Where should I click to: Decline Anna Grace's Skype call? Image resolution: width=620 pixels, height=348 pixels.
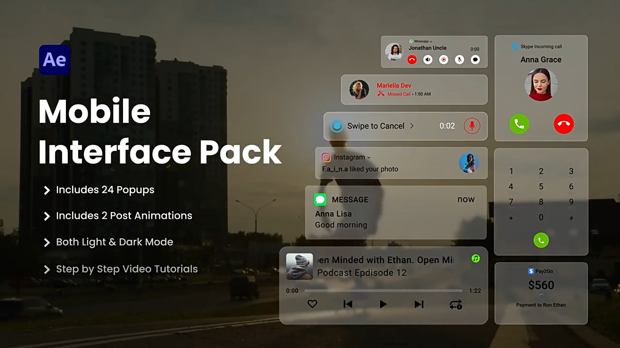pyautogui.click(x=563, y=124)
